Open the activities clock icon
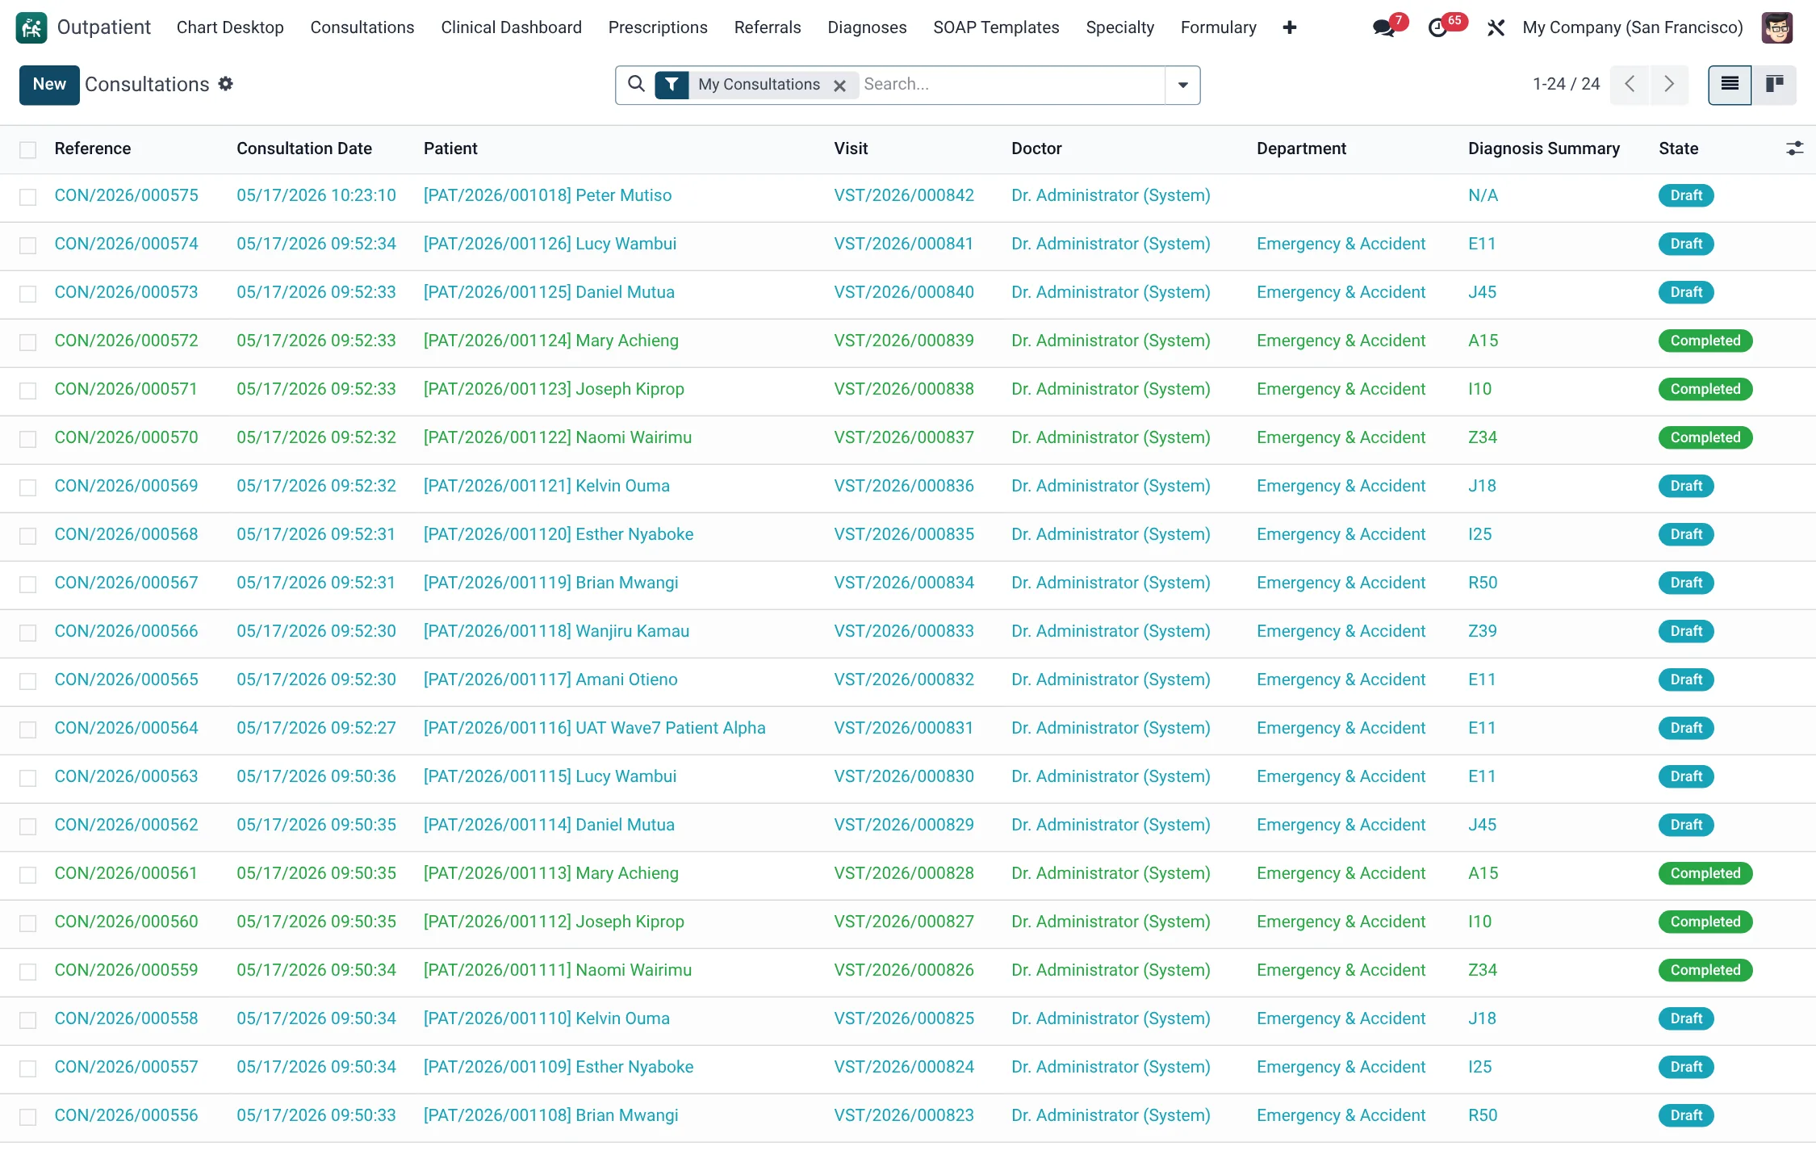The height and width of the screenshot is (1150, 1816). (x=1437, y=27)
